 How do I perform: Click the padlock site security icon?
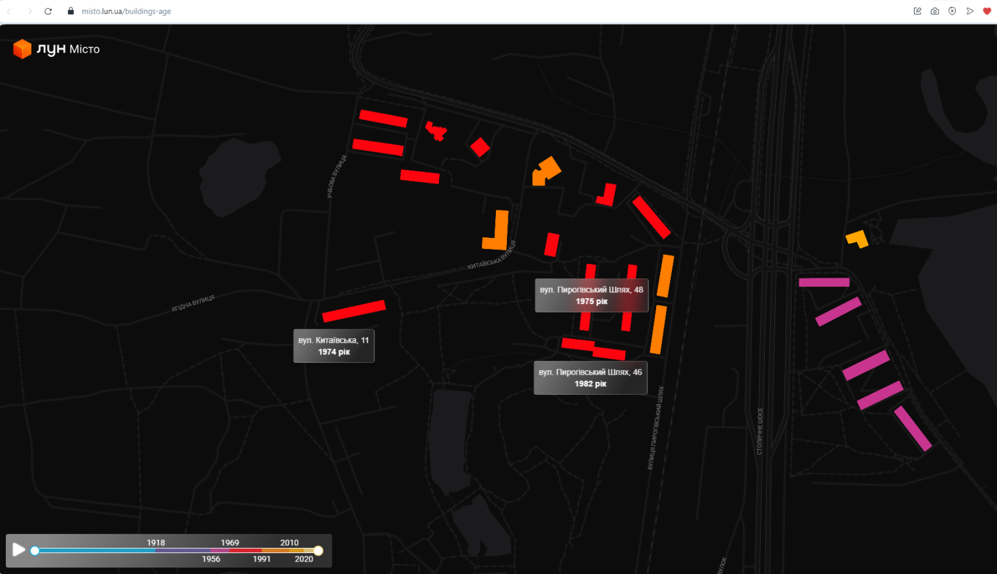(x=71, y=11)
